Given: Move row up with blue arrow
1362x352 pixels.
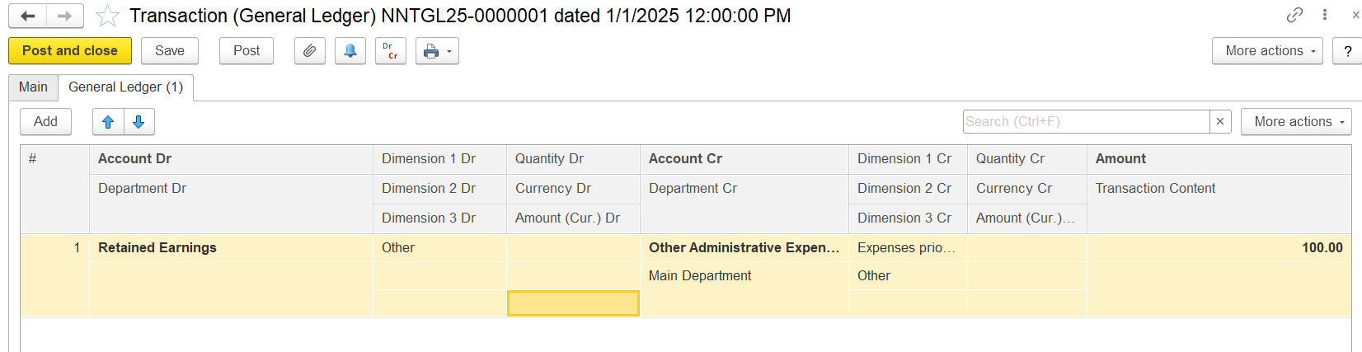Looking at the screenshot, I should tap(108, 122).
